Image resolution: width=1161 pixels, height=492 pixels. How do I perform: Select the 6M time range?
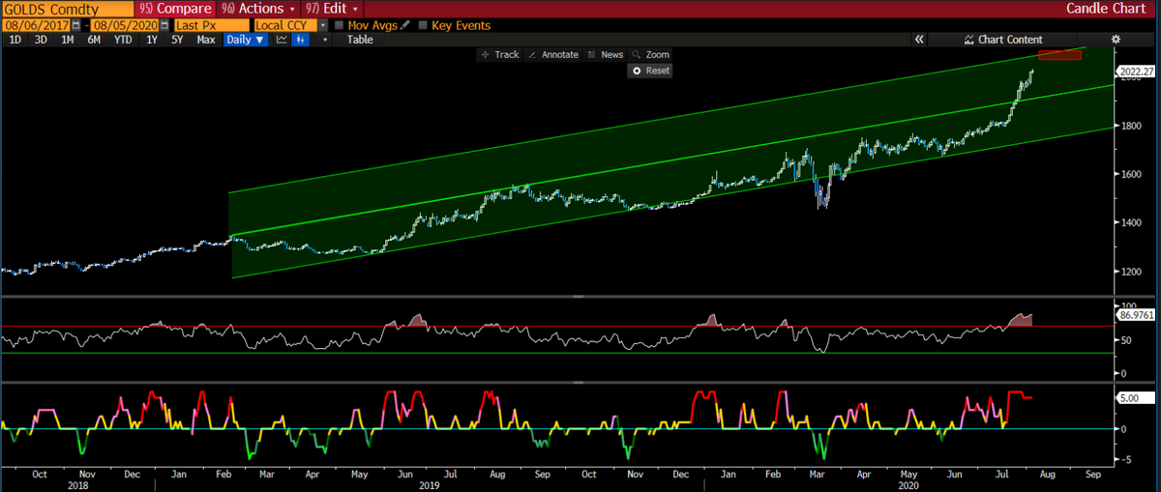(x=94, y=40)
